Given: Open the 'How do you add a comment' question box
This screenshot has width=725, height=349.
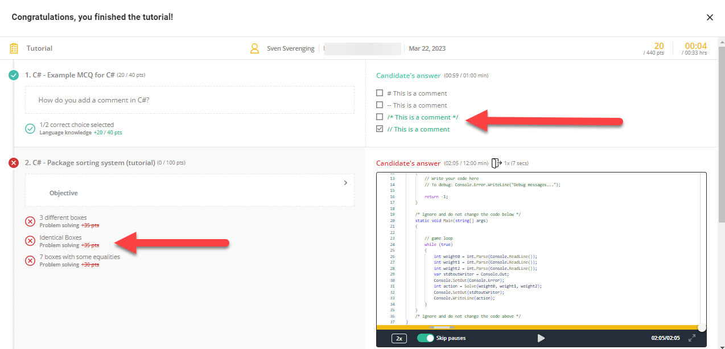Looking at the screenshot, I should tap(190, 100).
